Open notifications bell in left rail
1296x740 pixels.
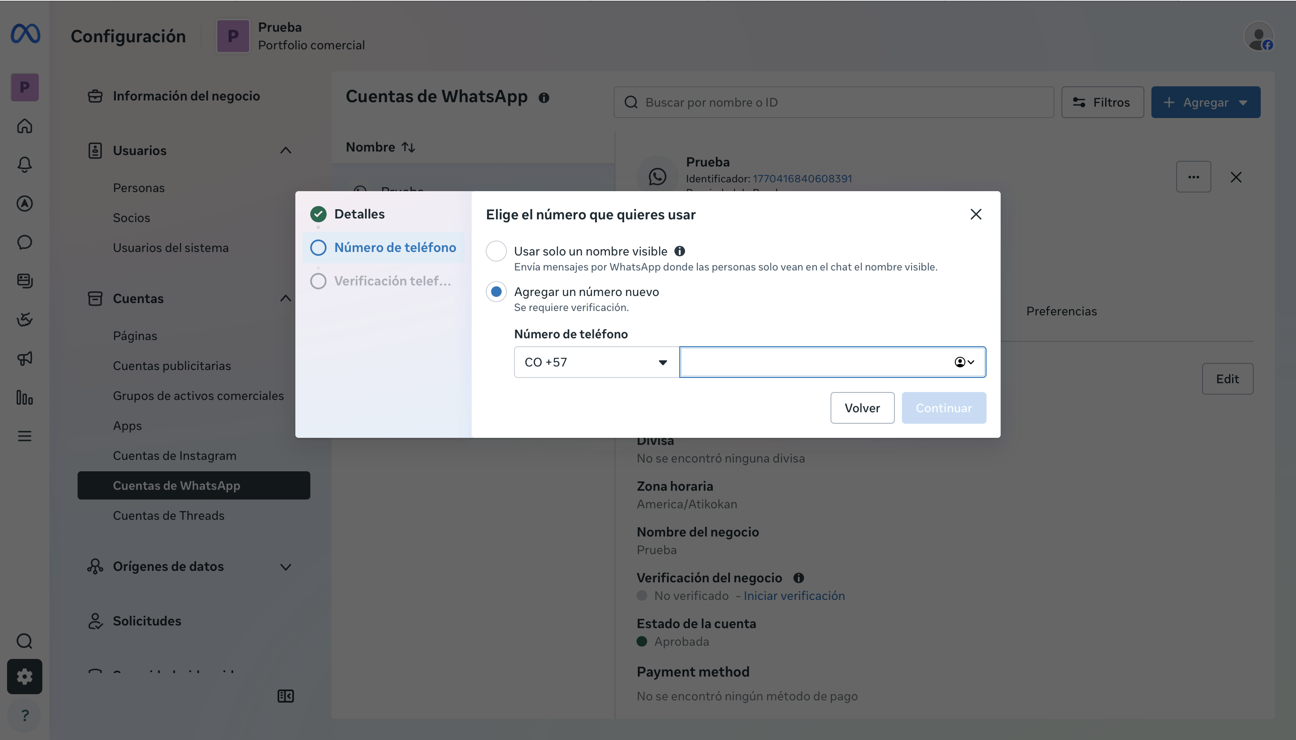click(x=24, y=164)
